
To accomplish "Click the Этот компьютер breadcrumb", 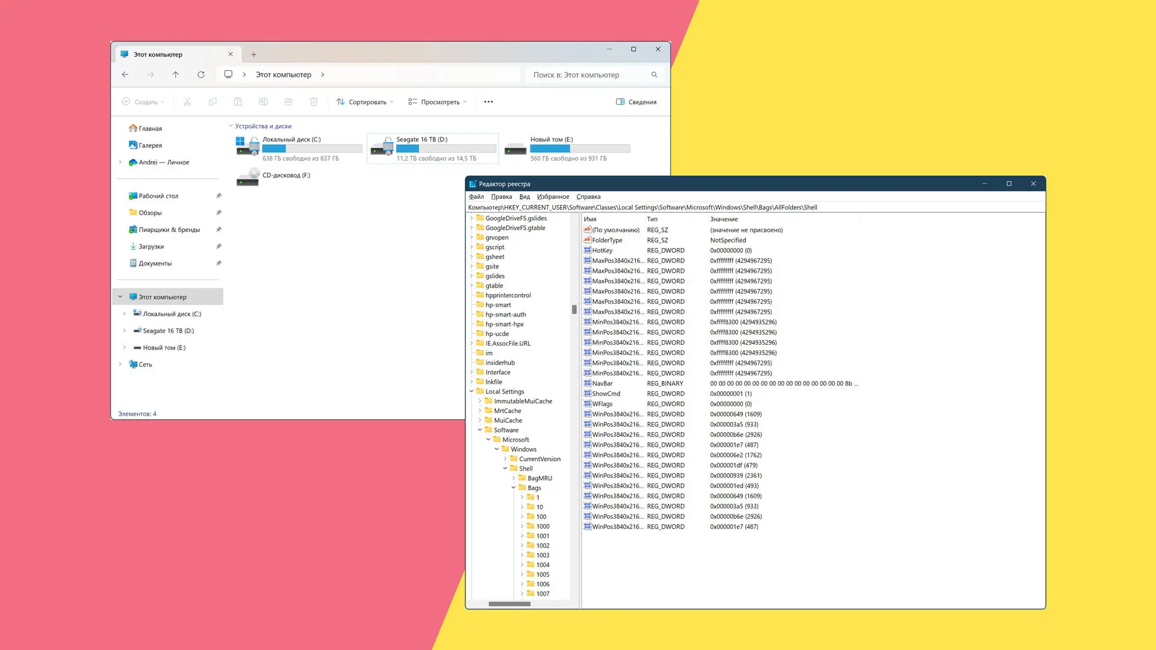I will coord(284,75).
